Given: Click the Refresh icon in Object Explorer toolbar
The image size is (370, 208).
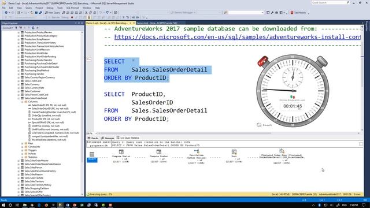Looking at the screenshot, I should [33, 28].
